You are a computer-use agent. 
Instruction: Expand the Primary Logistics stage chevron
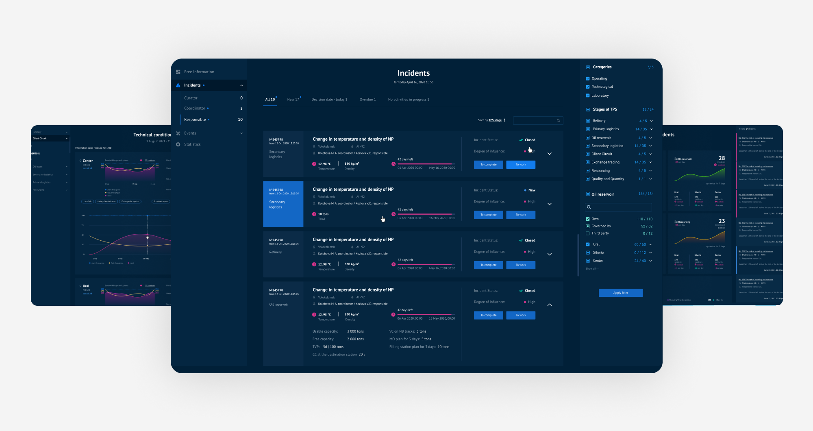click(x=651, y=129)
